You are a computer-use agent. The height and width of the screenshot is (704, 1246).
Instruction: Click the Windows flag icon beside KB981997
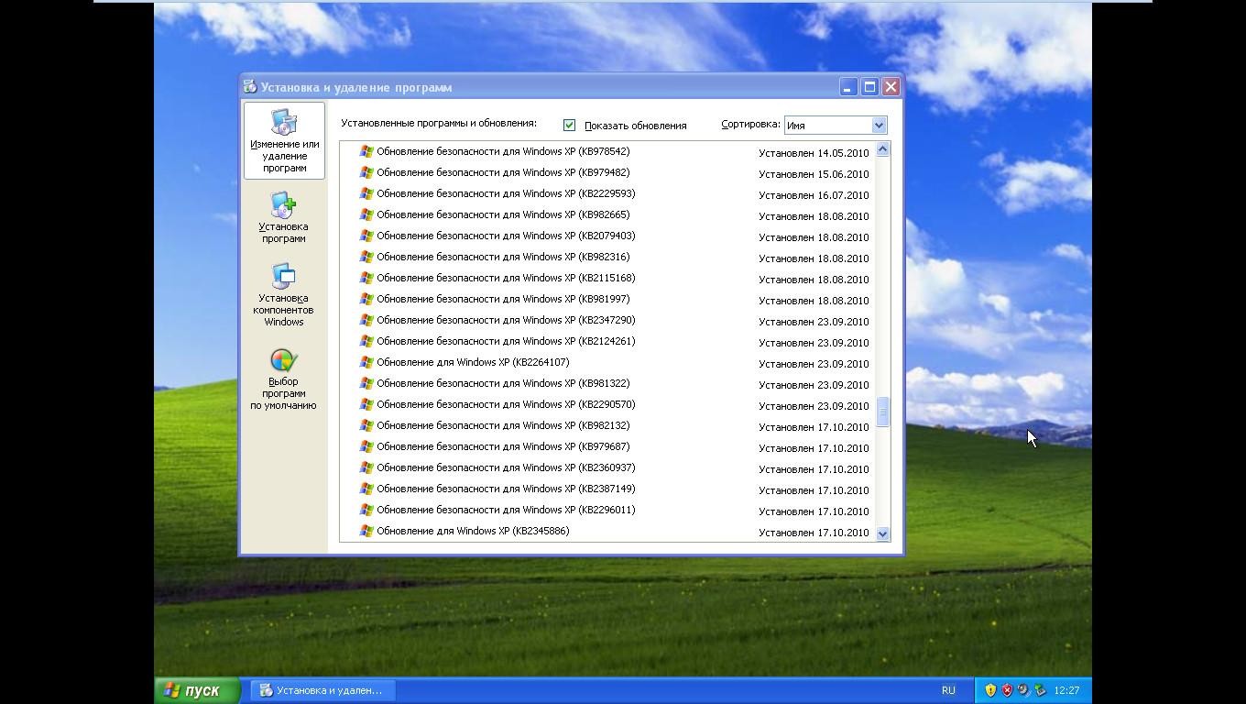366,299
